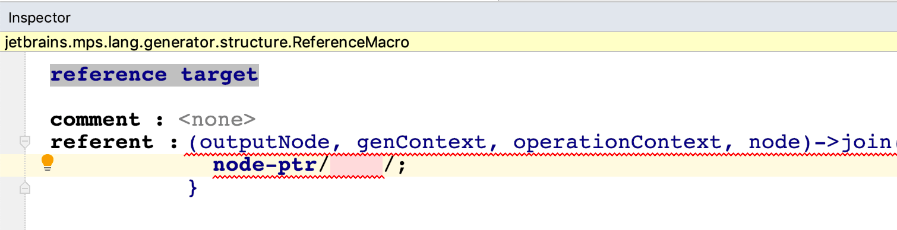897x230 pixels.
Task: Click the "comment" property label
Action: coord(95,119)
